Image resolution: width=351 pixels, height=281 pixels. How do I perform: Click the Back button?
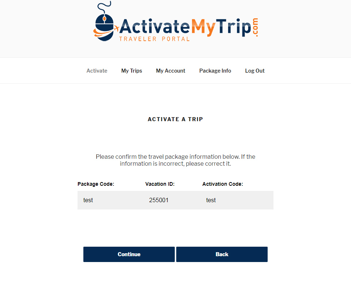click(x=222, y=254)
